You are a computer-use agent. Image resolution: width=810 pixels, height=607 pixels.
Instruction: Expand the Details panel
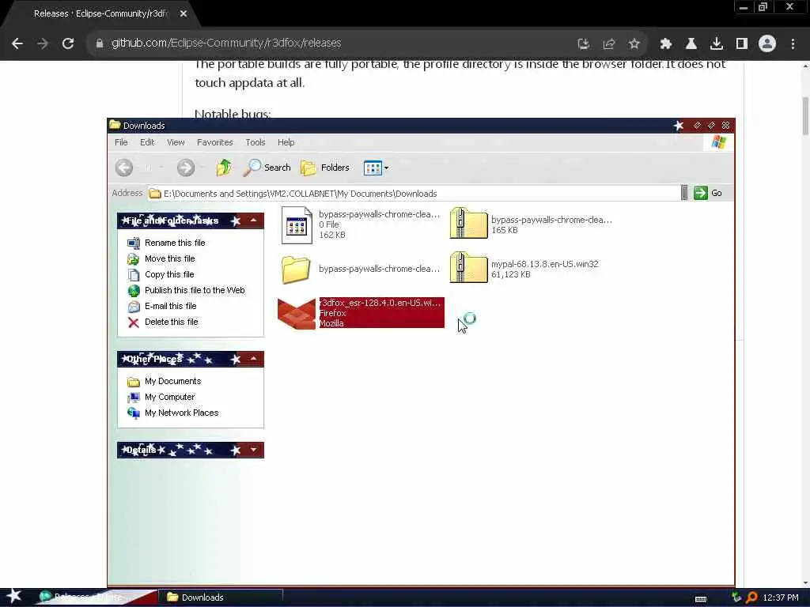click(x=253, y=450)
